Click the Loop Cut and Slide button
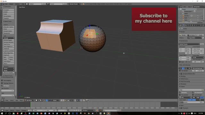The height and width of the screenshot is (115, 205). coord(9,51)
